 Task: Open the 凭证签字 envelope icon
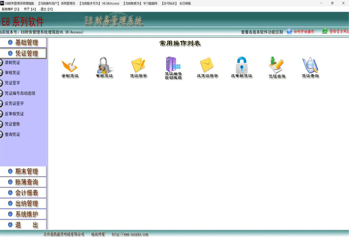pyautogui.click(x=138, y=65)
